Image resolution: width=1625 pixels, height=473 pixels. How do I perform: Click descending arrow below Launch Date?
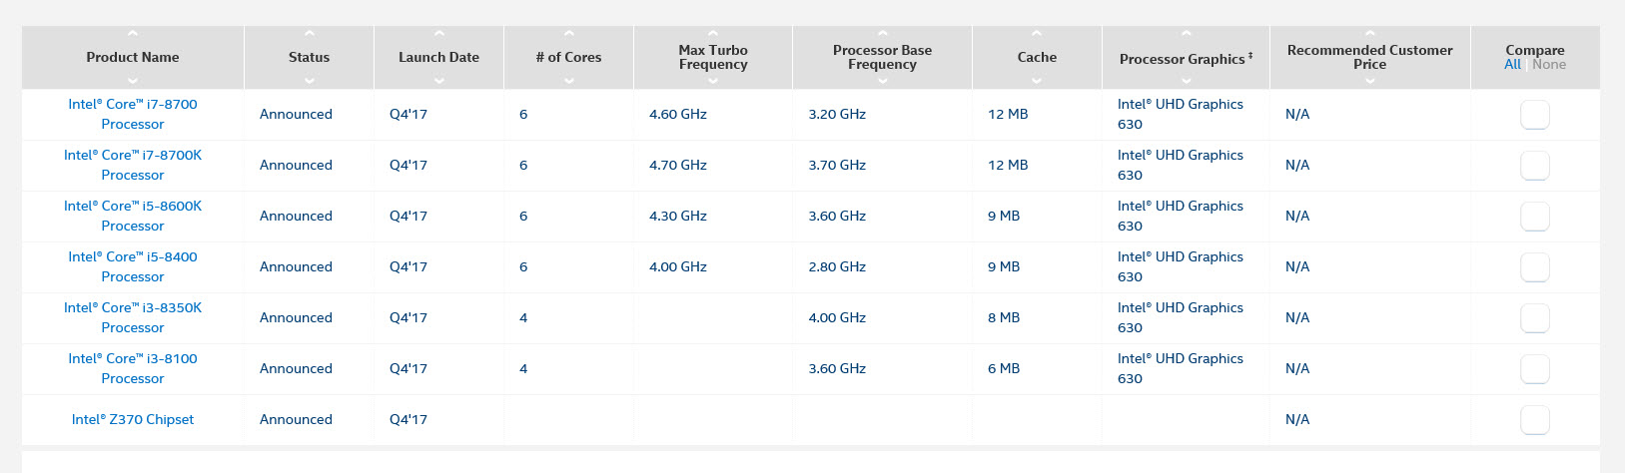pos(438,80)
